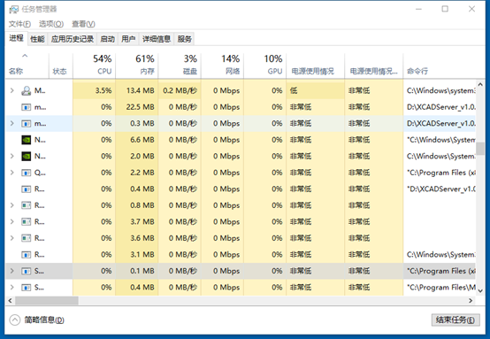Click the truncated 电源使用情况... trend column header
This screenshot has width=490, height=339.
click(374, 65)
